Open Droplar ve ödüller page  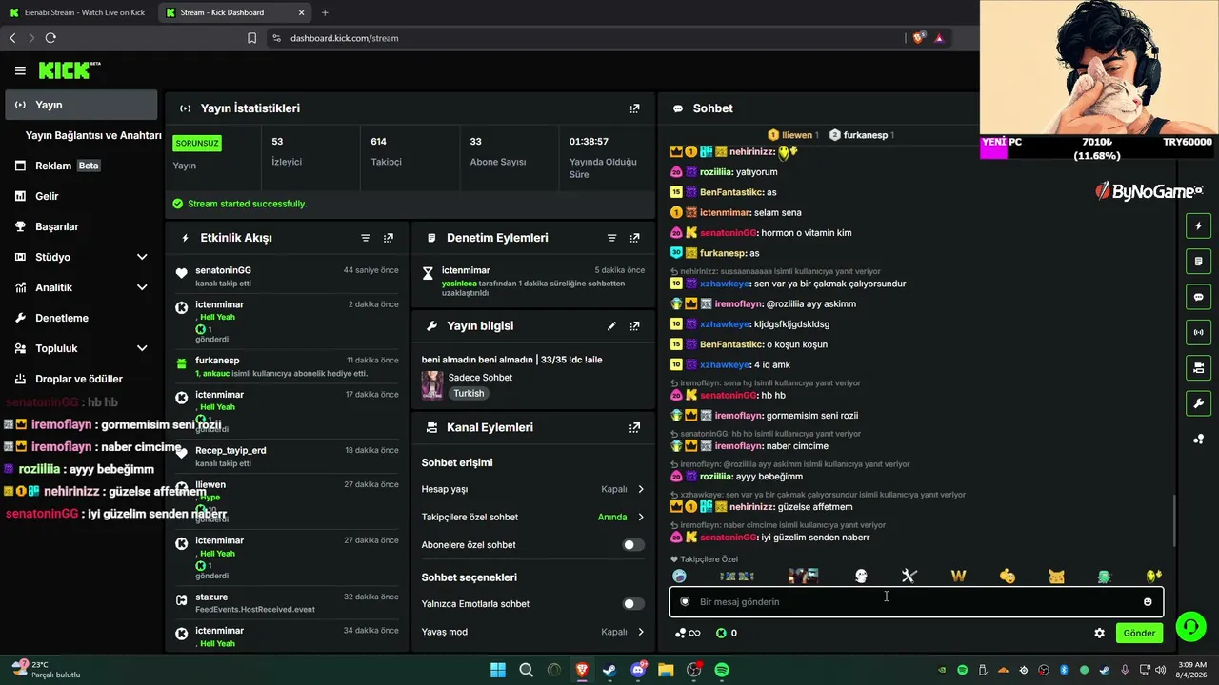(x=81, y=379)
